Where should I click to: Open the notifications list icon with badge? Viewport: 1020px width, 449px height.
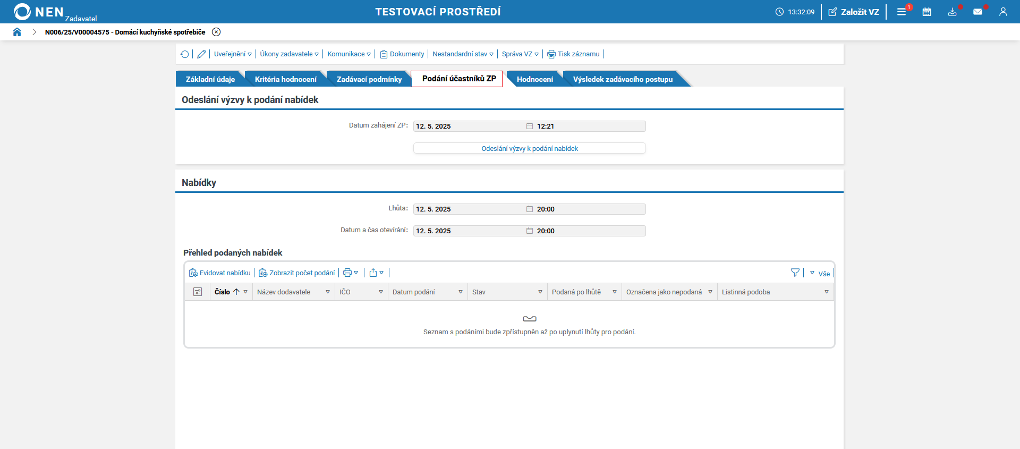pos(902,12)
